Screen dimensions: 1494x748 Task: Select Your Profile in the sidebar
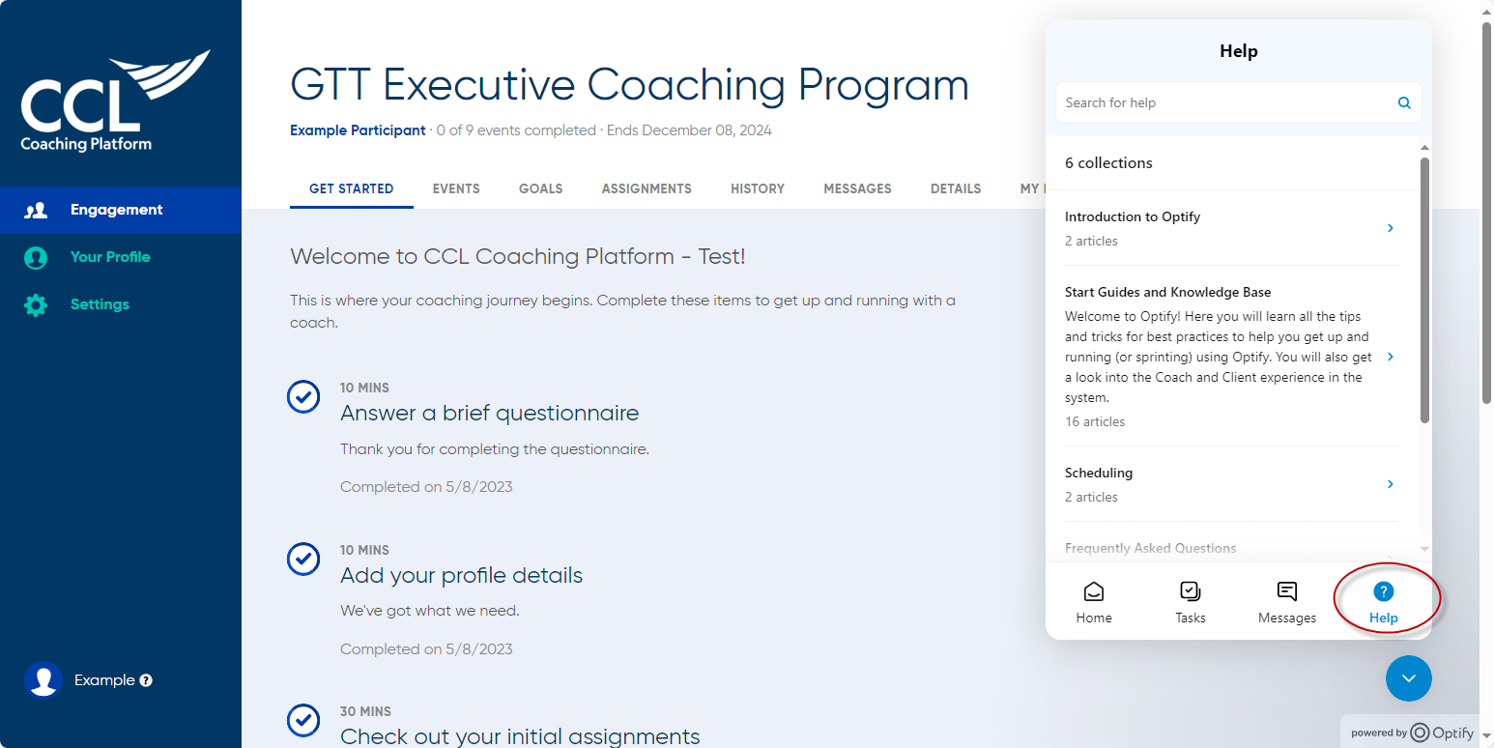(110, 257)
